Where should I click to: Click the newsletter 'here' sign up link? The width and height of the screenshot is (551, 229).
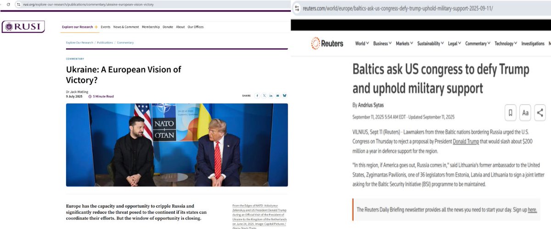coord(532,210)
